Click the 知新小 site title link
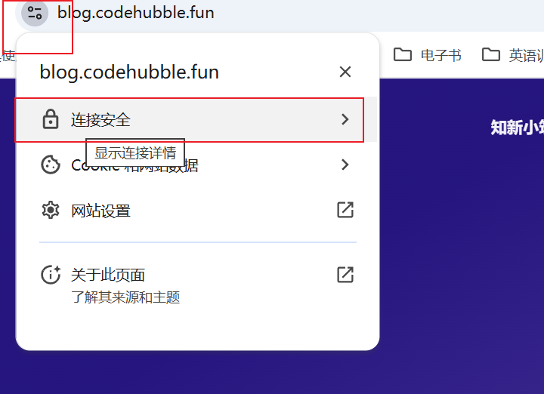The width and height of the screenshot is (544, 394). pos(517,128)
